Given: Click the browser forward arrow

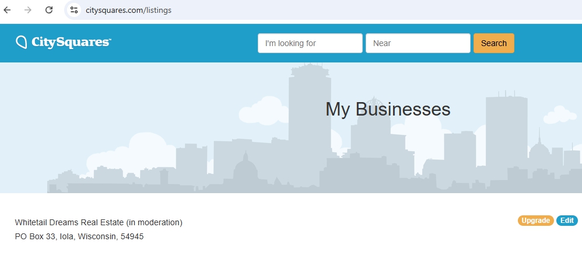Looking at the screenshot, I should click(x=28, y=10).
